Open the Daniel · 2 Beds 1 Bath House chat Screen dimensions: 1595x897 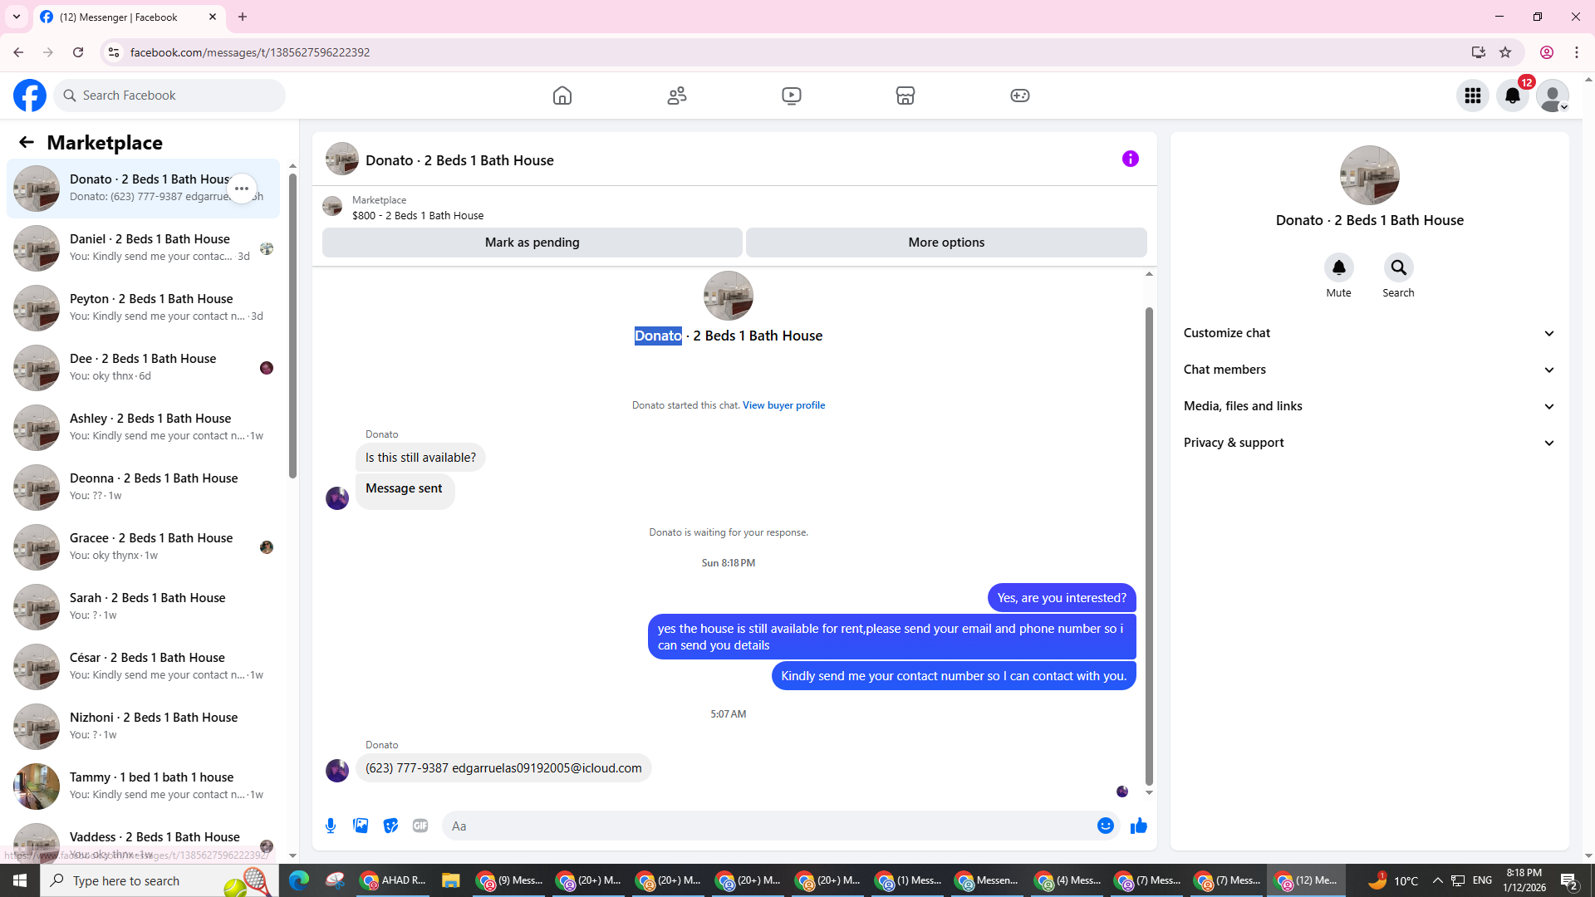tap(150, 248)
